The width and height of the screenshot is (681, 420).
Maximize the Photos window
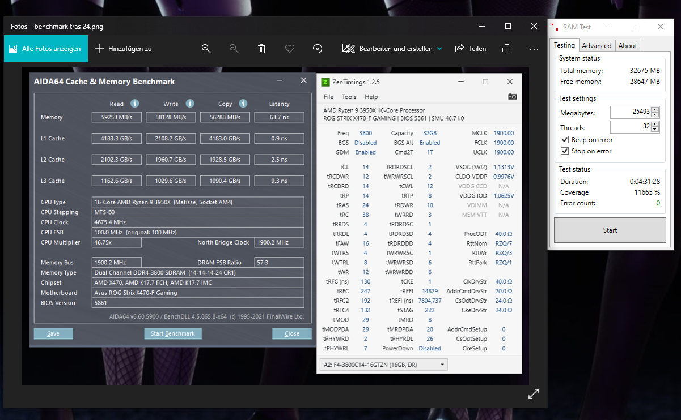coord(508,26)
